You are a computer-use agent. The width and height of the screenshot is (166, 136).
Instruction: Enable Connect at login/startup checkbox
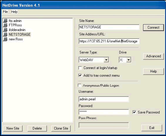coord(80,68)
